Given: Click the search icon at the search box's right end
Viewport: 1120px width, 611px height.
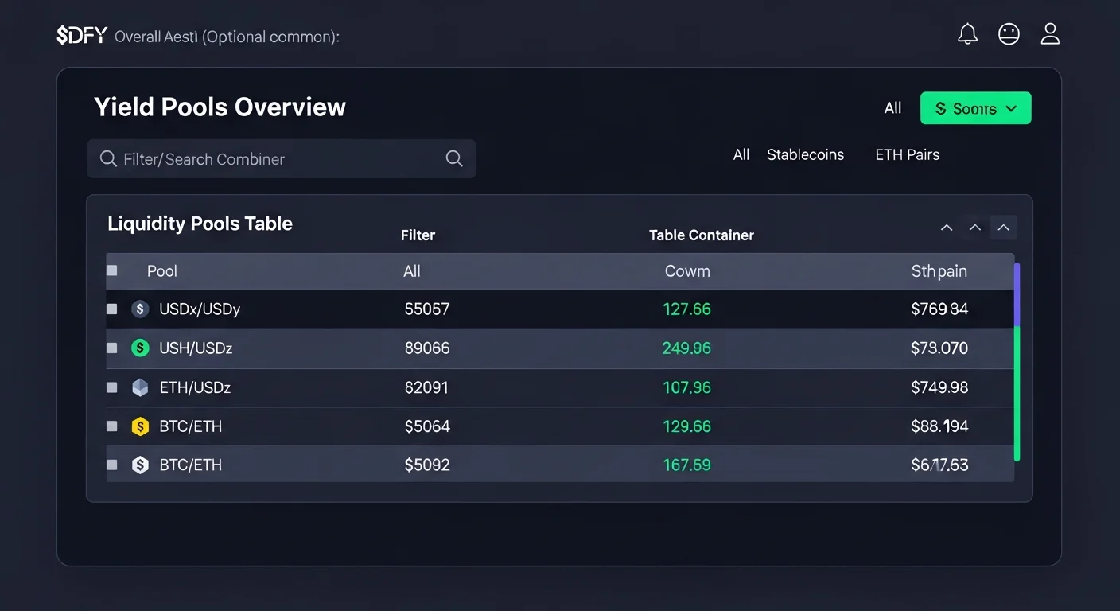Looking at the screenshot, I should [454, 158].
